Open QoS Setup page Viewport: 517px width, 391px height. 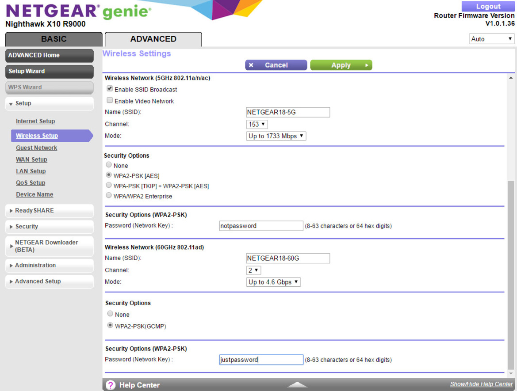[x=31, y=183]
